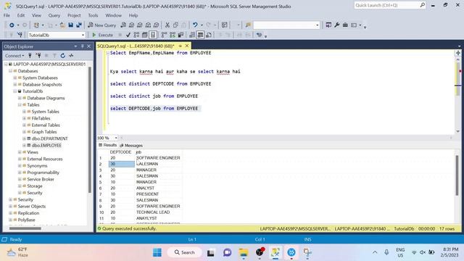Screen dimensions: 464x261
Task: Select the TECHNICAL LEAD job cell
Action: pyautogui.click(x=158, y=212)
